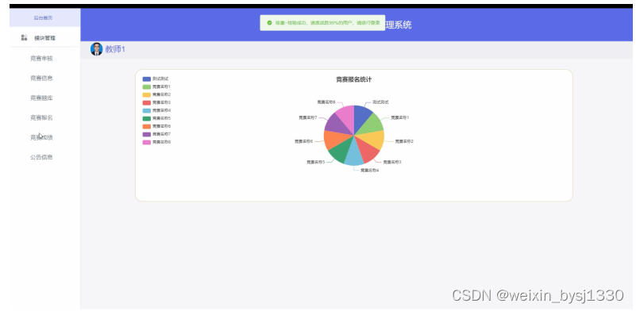This screenshot has height=311, width=636.
Task: Click the 竞赛名称8 label beside the pie
Action: point(326,102)
